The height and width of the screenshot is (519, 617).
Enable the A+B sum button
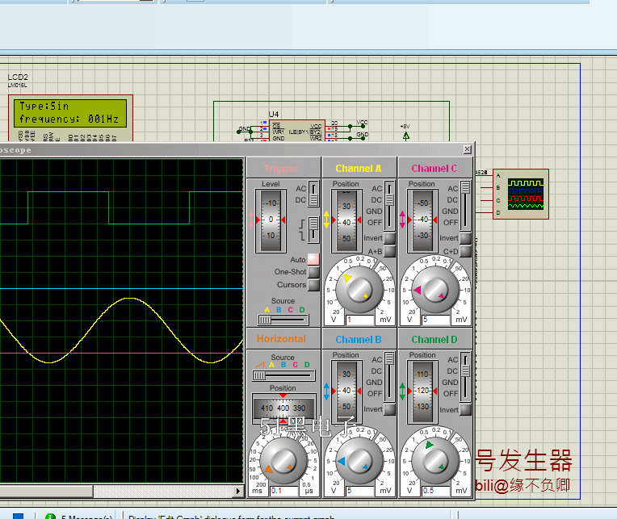(x=389, y=251)
